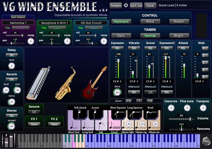Toggle the Delay On switch
The image size is (212, 149).
tap(12, 55)
